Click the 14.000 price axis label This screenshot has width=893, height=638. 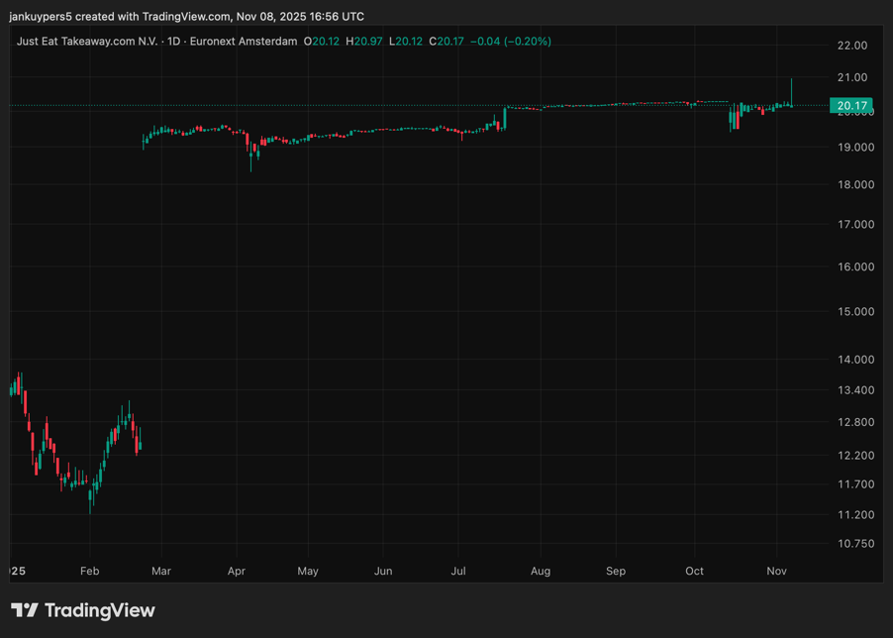tap(855, 360)
